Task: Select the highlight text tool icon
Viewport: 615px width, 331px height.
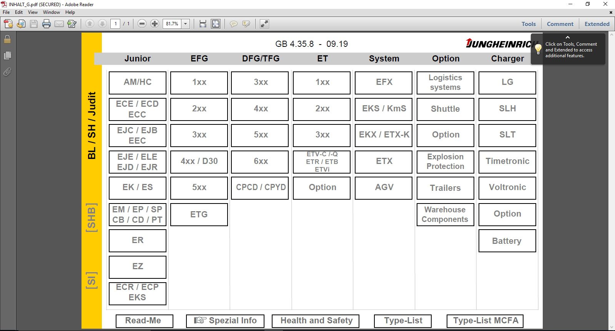Action: coord(246,24)
